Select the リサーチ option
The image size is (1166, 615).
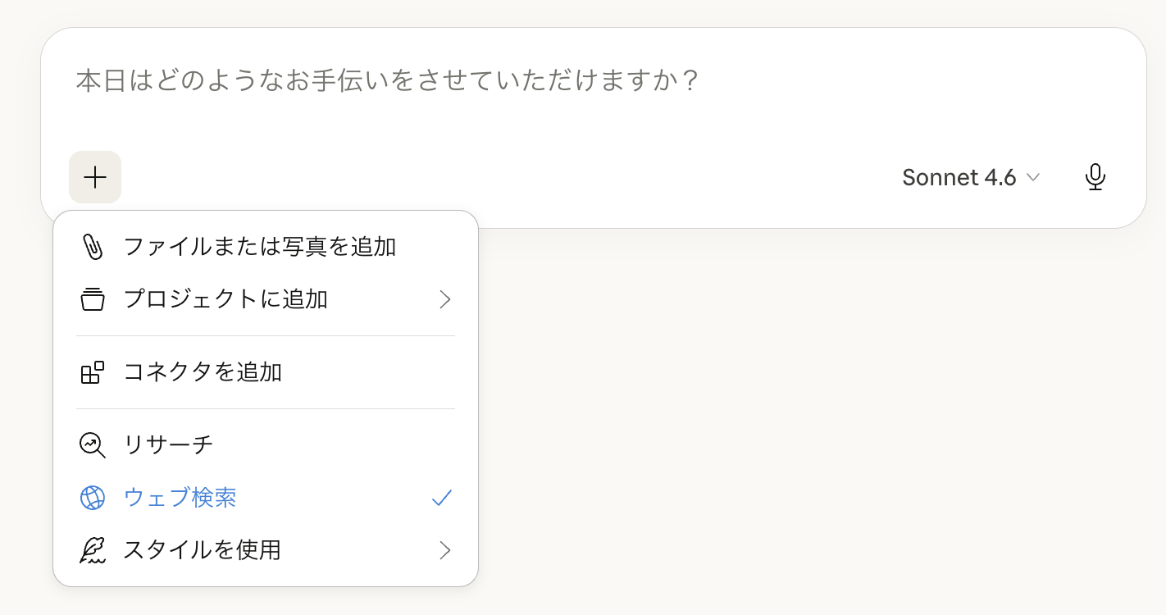point(168,445)
